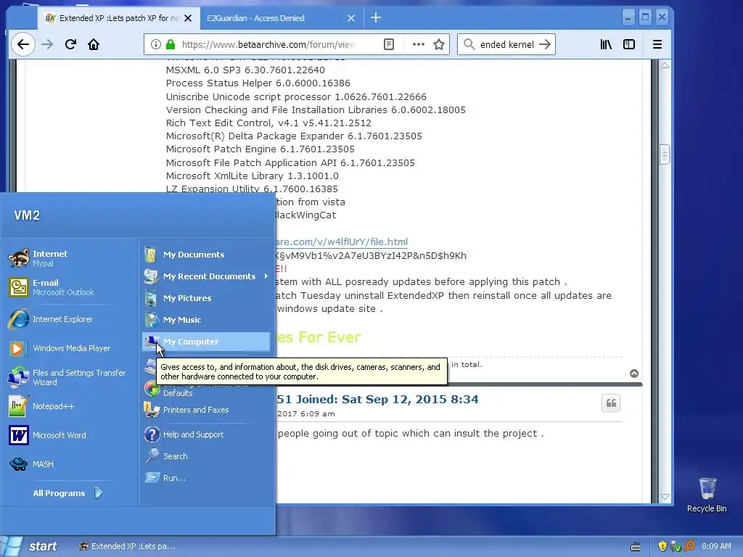Open Files and Settings Transfer Wizard
The height and width of the screenshot is (557, 743).
[x=67, y=377]
